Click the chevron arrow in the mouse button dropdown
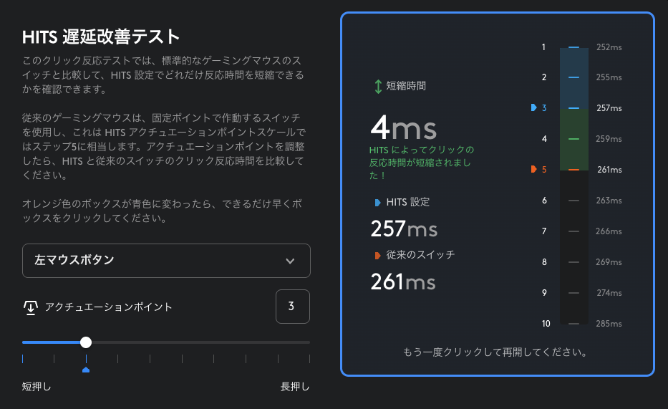Image resolution: width=668 pixels, height=409 pixels. 290,261
